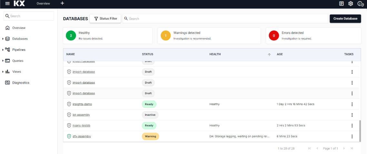The width and height of the screenshot is (367, 154).
Task: Focus the sidebar Search field
Action: point(29,16)
